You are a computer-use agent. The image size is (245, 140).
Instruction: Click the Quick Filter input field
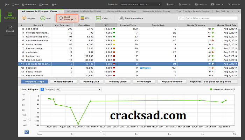211,18
